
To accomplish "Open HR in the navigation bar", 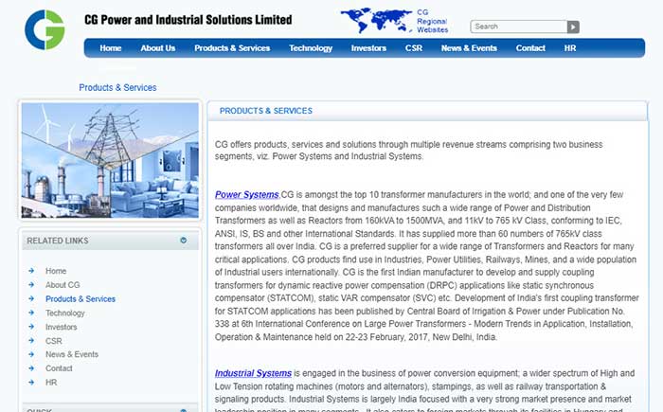I will pos(570,48).
